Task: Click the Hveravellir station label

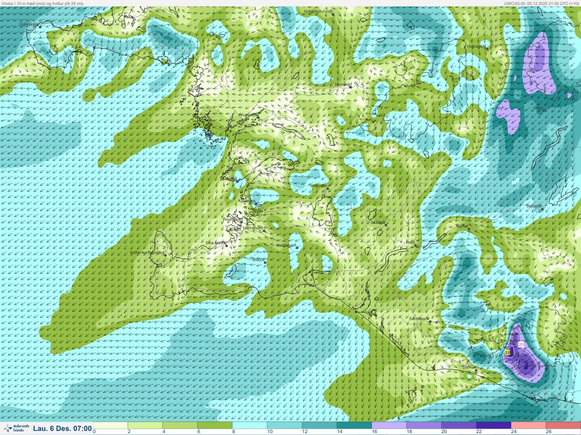Action: tap(476, 46)
